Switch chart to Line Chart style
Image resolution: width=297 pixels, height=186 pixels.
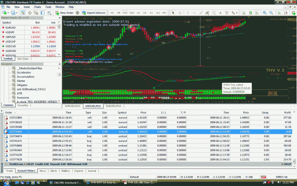pyautogui.click(x=257, y=13)
